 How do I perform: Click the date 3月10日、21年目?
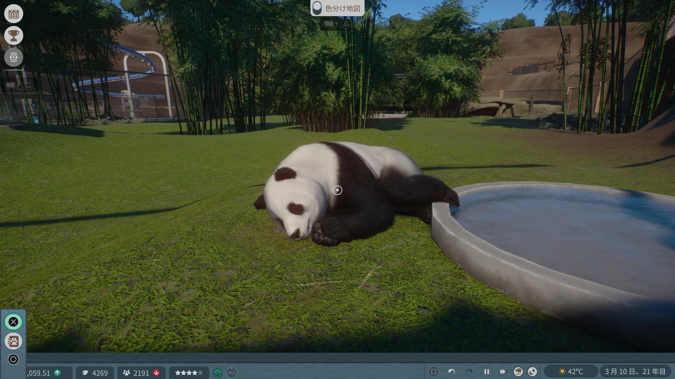click(x=635, y=372)
